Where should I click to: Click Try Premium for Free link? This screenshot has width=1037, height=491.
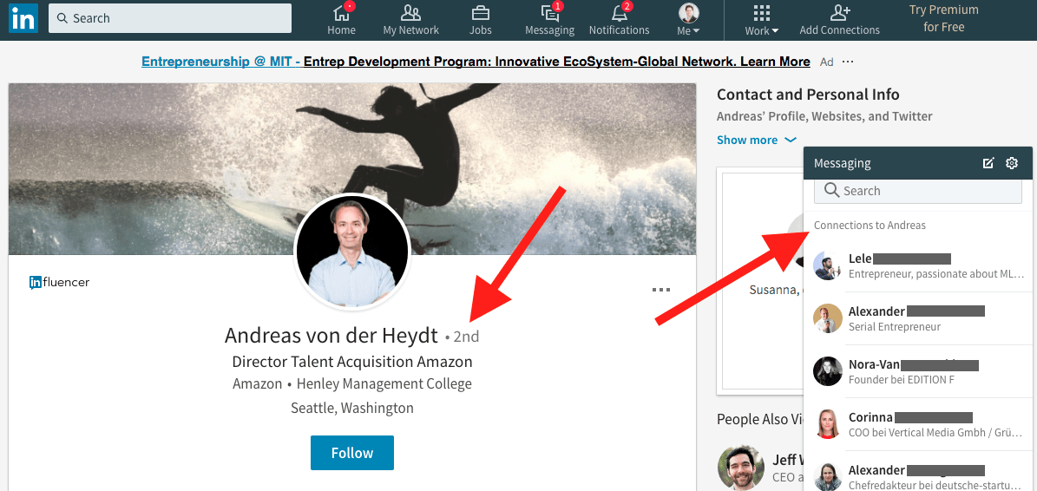[943, 18]
